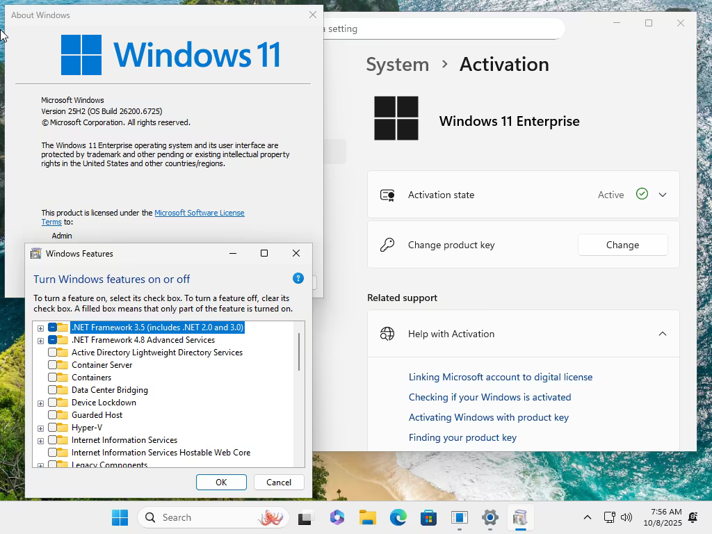Image resolution: width=712 pixels, height=534 pixels.
Task: Expand the Activation state details chevron
Action: pos(663,195)
